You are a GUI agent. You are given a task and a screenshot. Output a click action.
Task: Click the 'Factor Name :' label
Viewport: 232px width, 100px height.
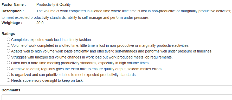14,5
